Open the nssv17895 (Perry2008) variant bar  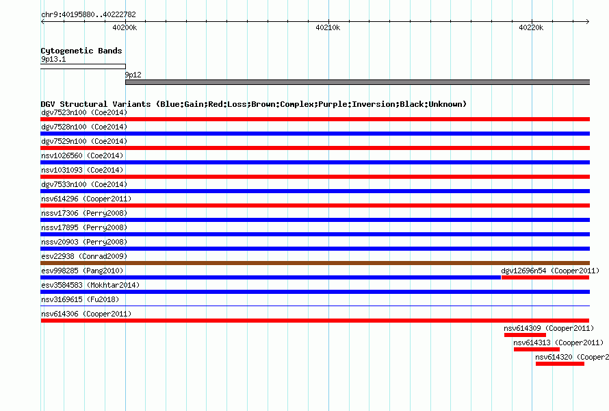click(x=315, y=234)
